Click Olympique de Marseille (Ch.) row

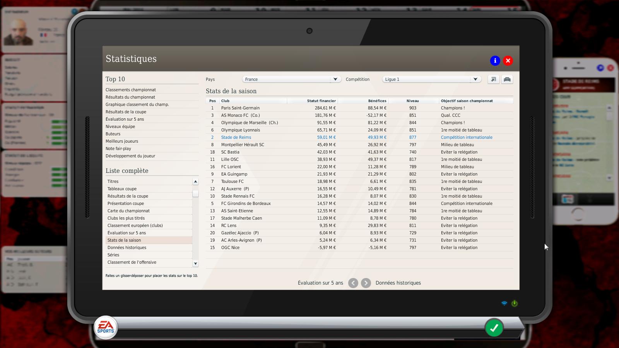tap(359, 123)
